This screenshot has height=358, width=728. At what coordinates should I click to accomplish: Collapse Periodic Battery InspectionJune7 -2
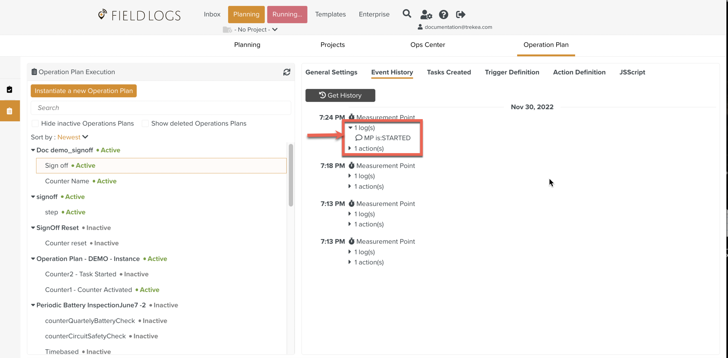[x=33, y=305]
